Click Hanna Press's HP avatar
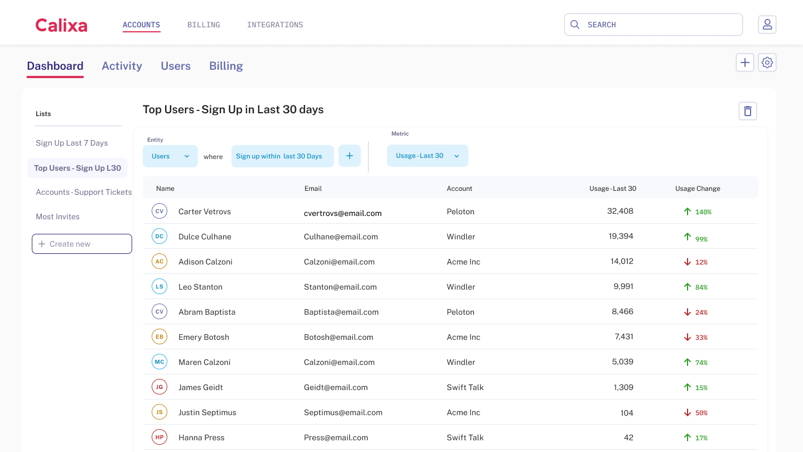The image size is (803, 452). [159, 437]
